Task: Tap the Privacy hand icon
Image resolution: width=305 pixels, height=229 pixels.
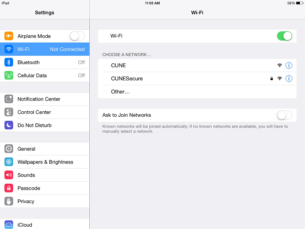Action: (x=9, y=201)
